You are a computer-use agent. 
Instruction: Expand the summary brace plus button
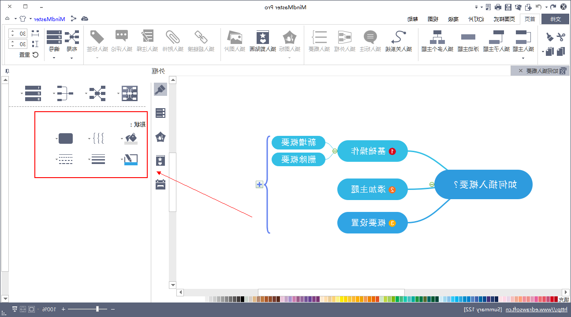pos(260,185)
